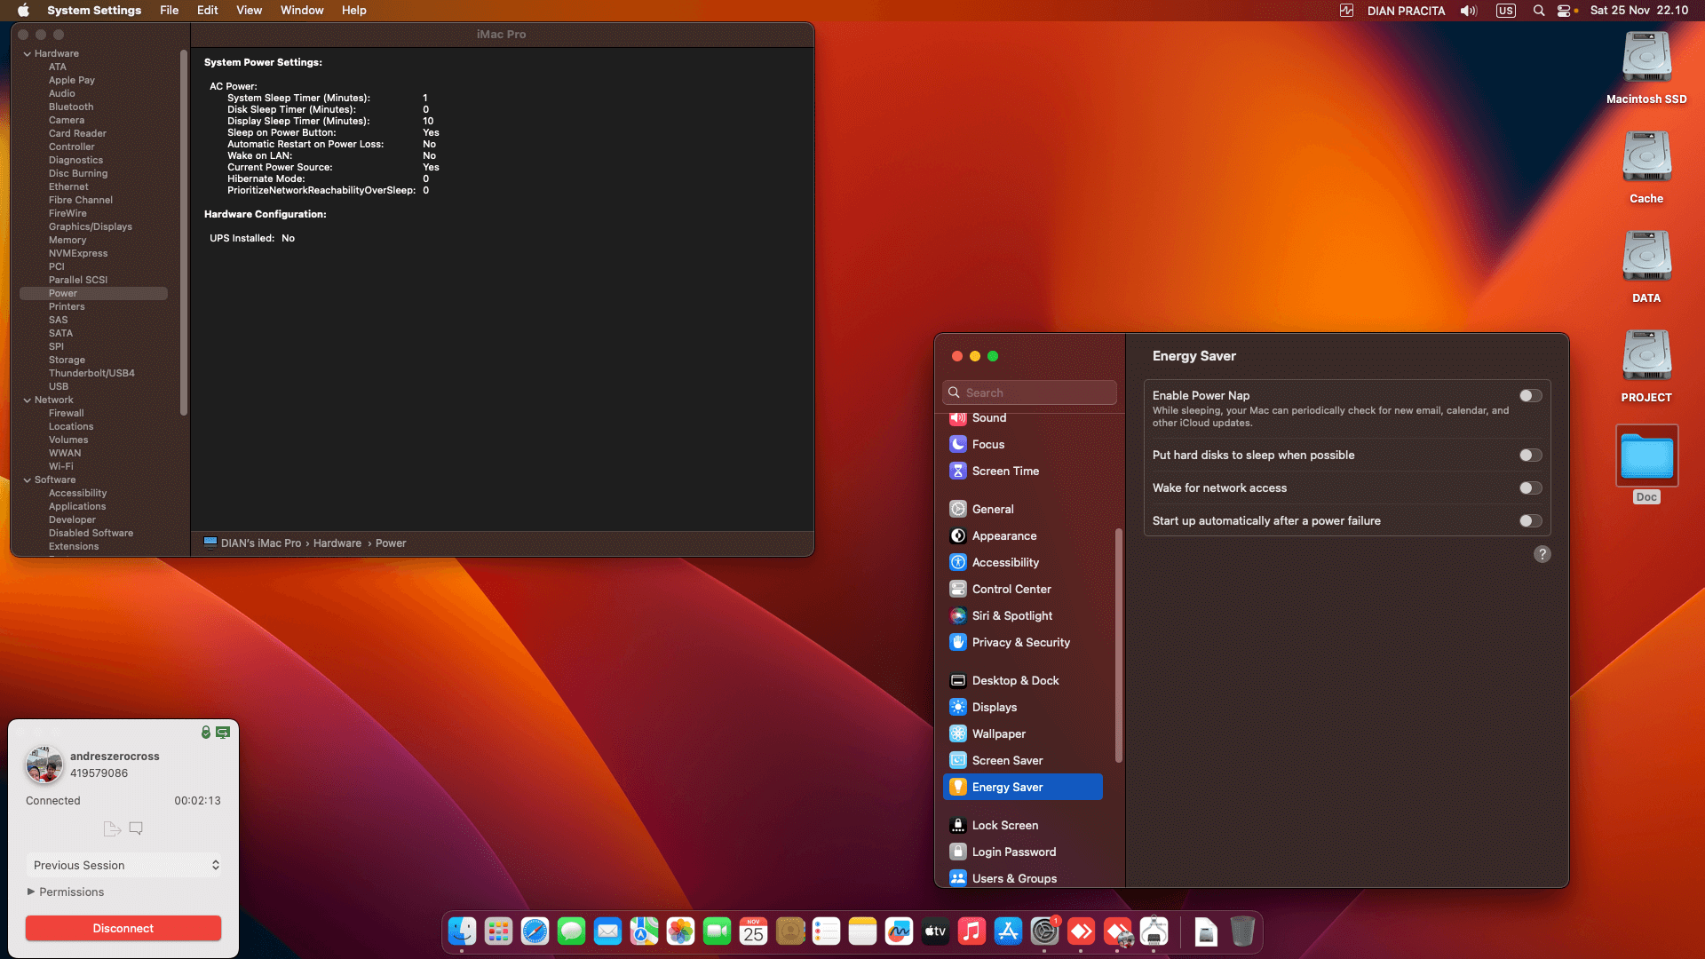Click the AnyDesk file transfer icon
Screen dimensions: 1705x959
[112, 828]
